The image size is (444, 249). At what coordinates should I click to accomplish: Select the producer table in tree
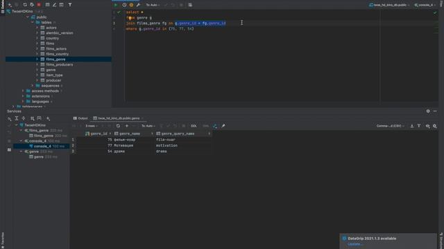pos(53,80)
